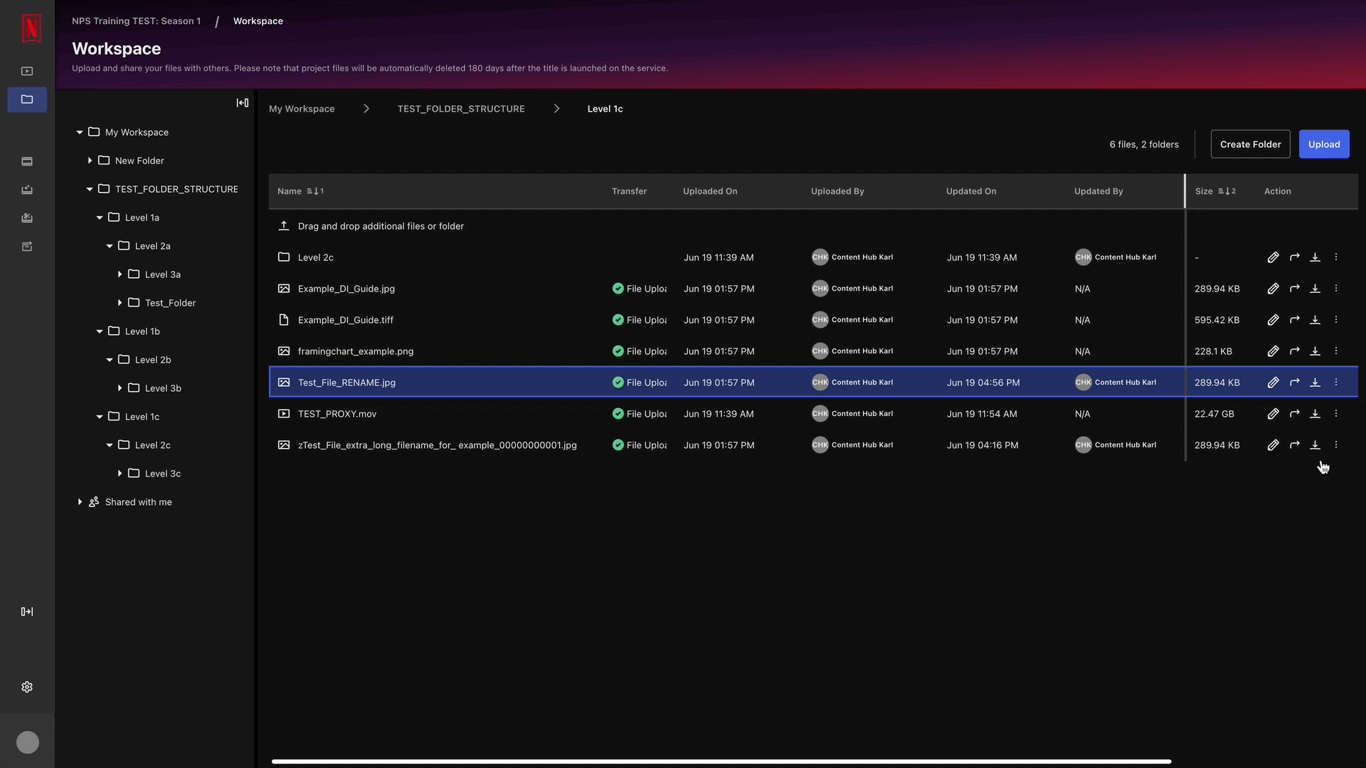Click the link/copy icon for framing_chart_example.png
The width and height of the screenshot is (1366, 768).
[1293, 351]
